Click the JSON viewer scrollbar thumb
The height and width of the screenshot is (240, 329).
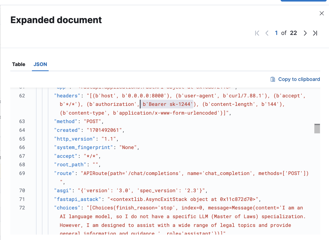(x=317, y=128)
